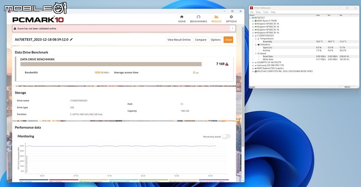Click the NUM indicator in HWMonitor status bar
The height and width of the screenshot is (187, 361).
(x=347, y=87)
